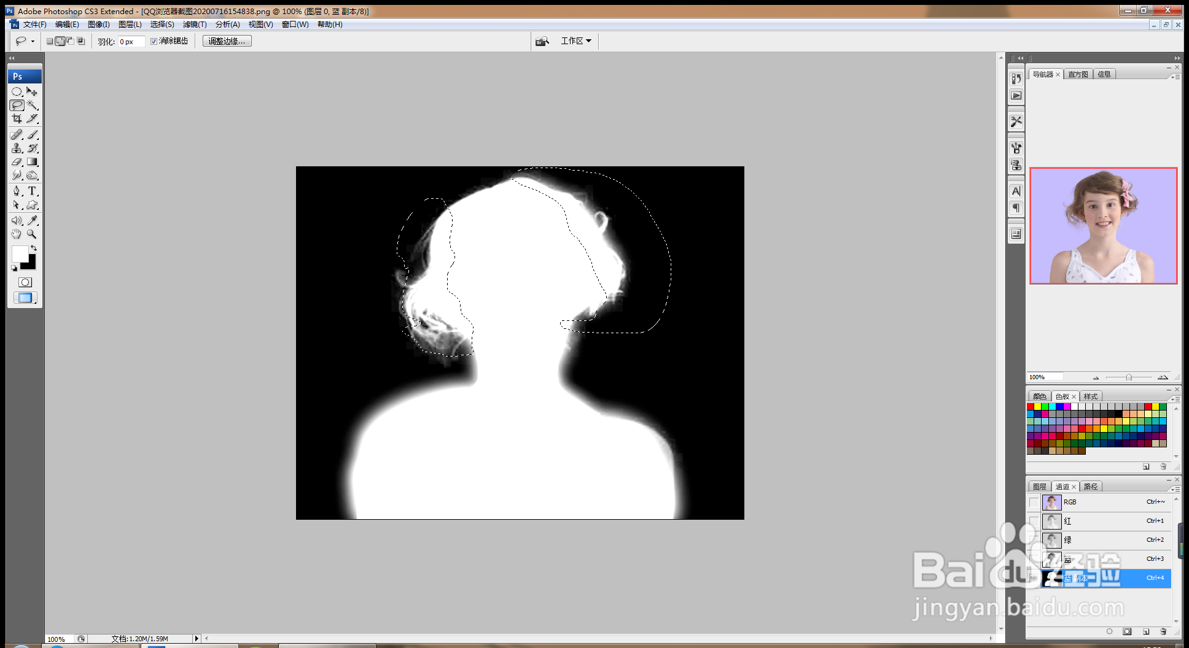Select the Pen tool
The image size is (1189, 648).
[x=17, y=191]
